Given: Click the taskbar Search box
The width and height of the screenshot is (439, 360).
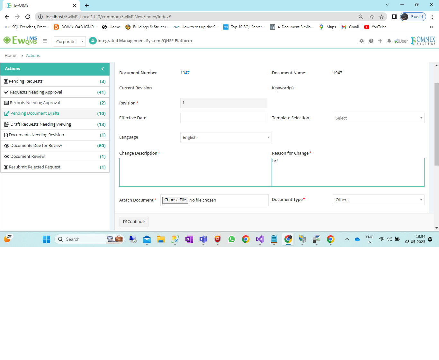Looking at the screenshot, I should click(90, 239).
